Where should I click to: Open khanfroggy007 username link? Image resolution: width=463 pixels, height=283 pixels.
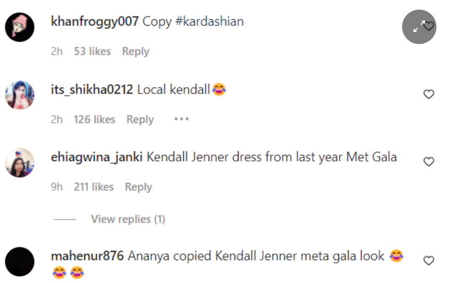click(94, 22)
